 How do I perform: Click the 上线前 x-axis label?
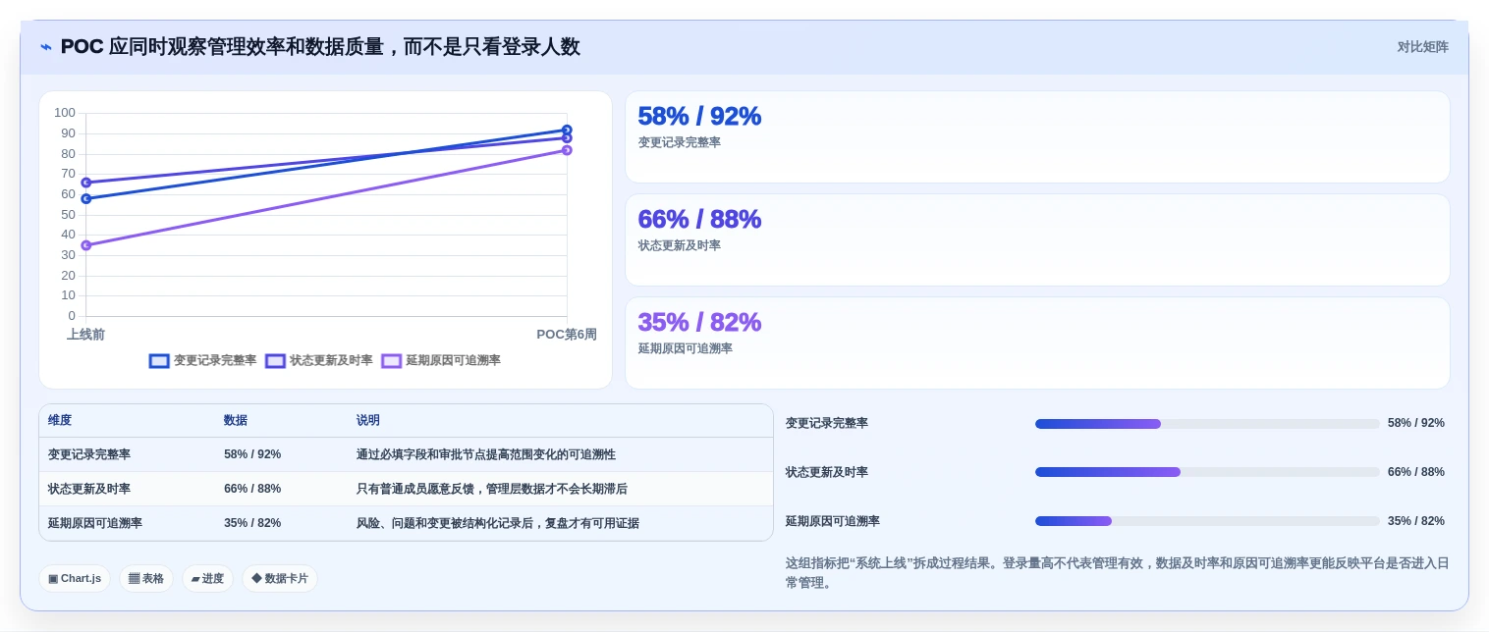(x=86, y=335)
